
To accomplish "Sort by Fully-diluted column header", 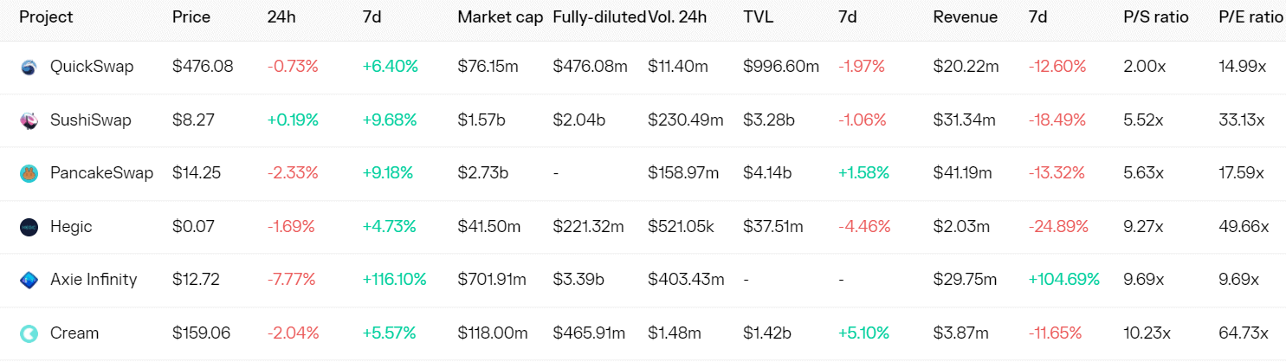I will [x=598, y=17].
